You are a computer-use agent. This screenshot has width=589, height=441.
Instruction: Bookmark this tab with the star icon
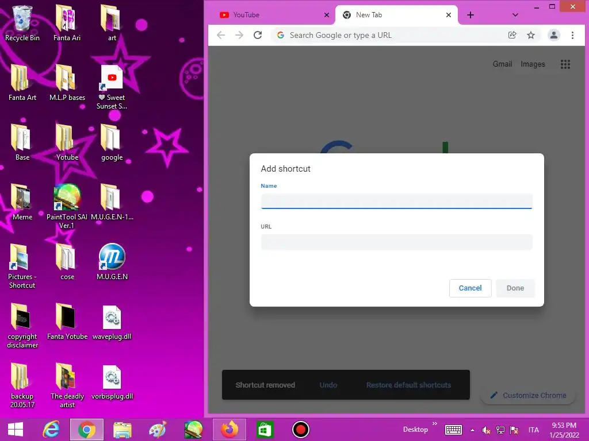531,35
